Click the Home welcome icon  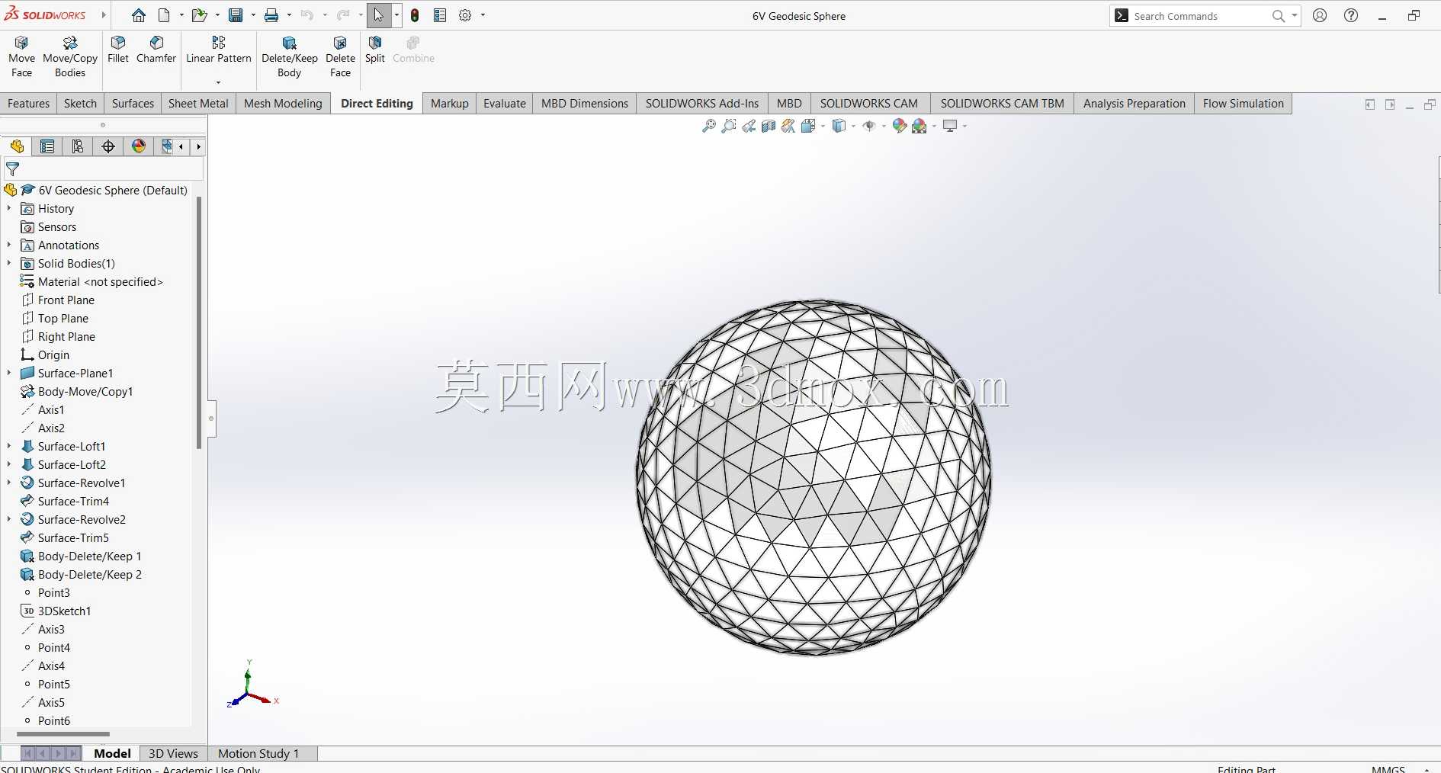point(138,15)
